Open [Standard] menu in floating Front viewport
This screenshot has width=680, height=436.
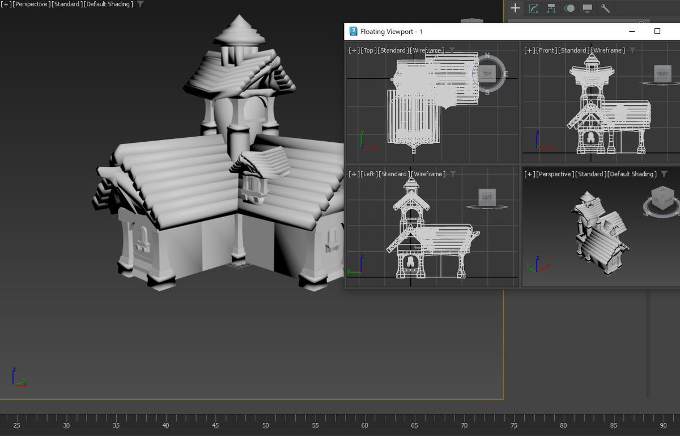[573, 50]
